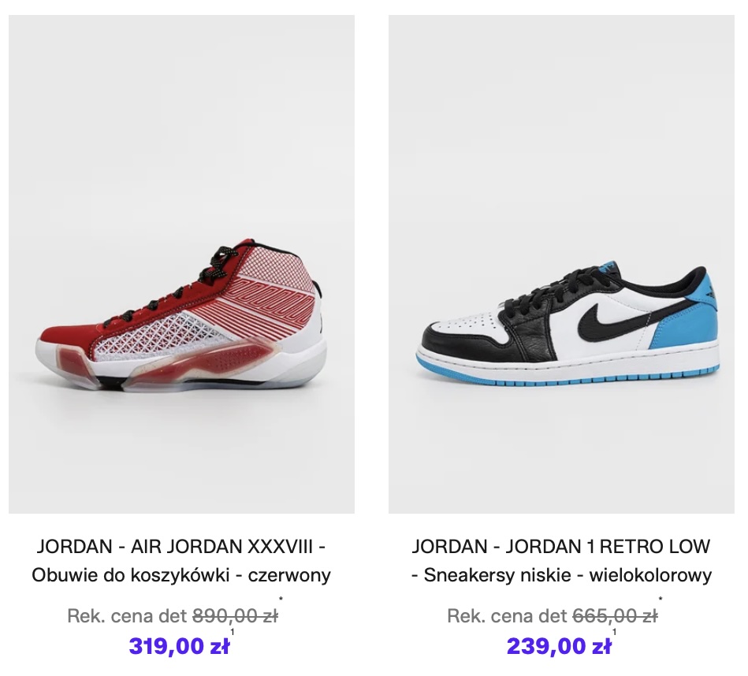Click the superscript 1 footnote beside 239,00 zł

click(x=614, y=632)
